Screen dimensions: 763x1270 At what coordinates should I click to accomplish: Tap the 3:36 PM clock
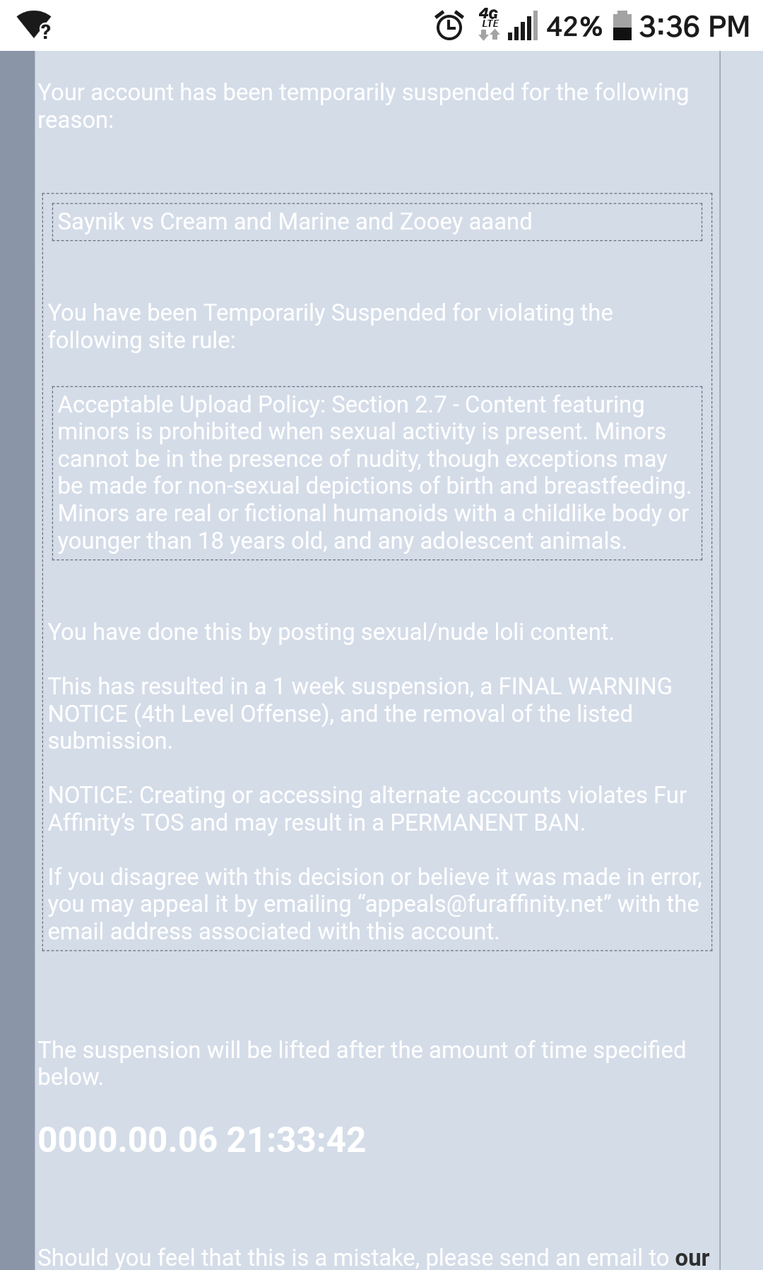tap(694, 27)
